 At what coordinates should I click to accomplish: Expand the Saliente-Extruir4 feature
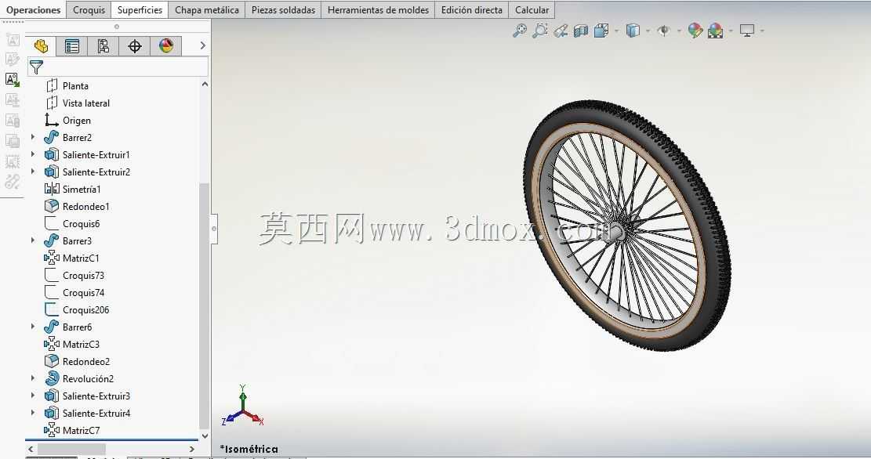coord(33,412)
